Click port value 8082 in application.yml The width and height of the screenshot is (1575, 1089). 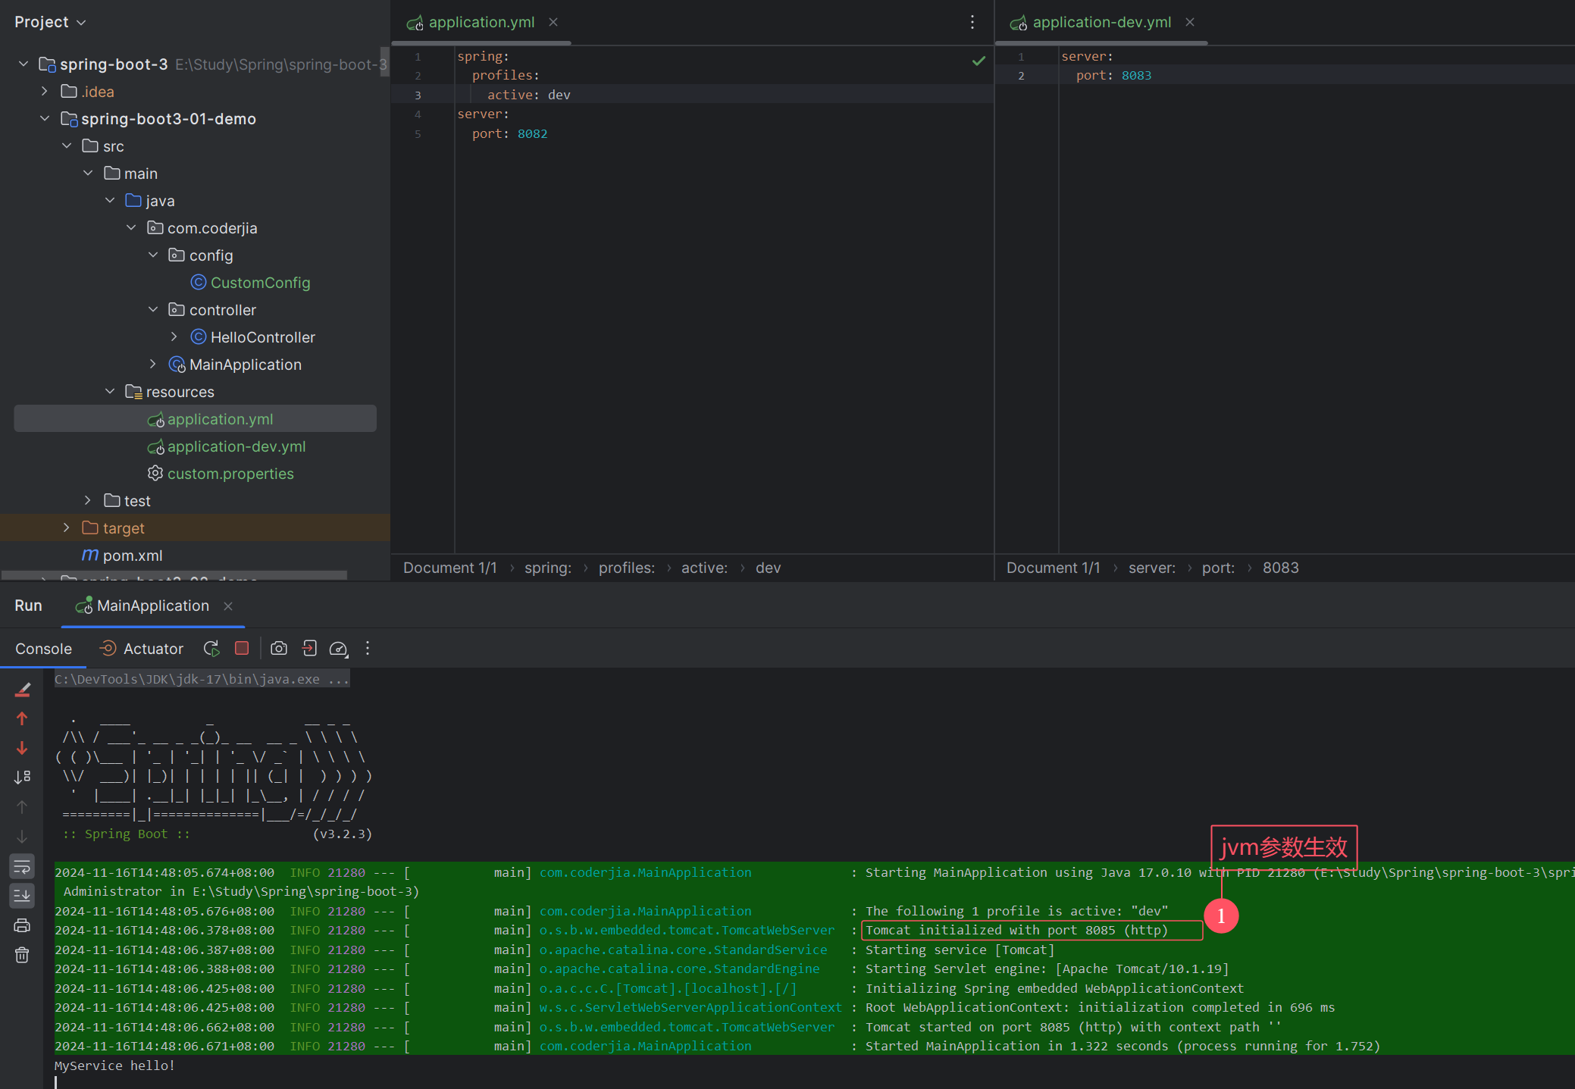pyautogui.click(x=532, y=133)
